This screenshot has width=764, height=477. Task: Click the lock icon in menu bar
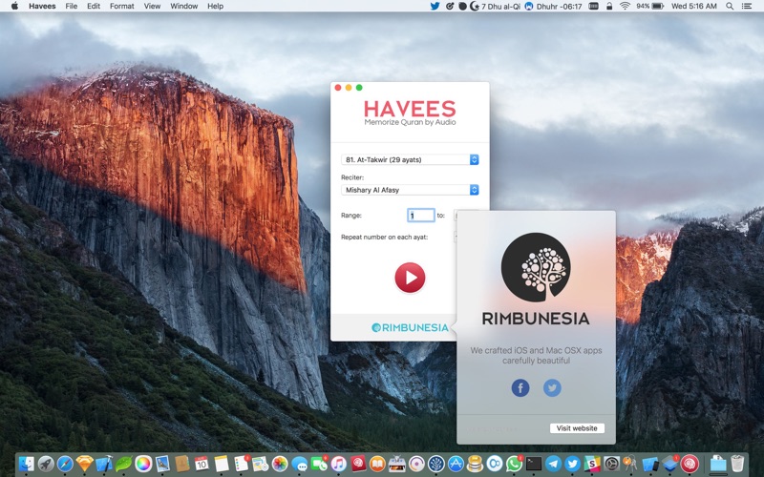[609, 6]
